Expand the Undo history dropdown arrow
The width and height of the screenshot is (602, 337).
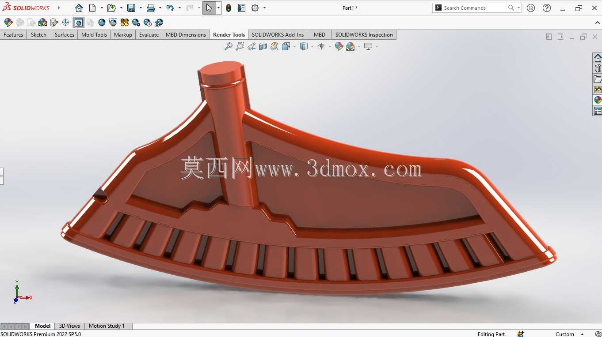click(x=179, y=8)
